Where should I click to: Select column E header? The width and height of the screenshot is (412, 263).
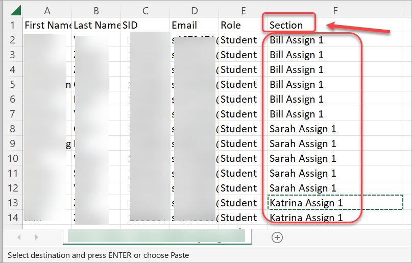[x=244, y=11]
